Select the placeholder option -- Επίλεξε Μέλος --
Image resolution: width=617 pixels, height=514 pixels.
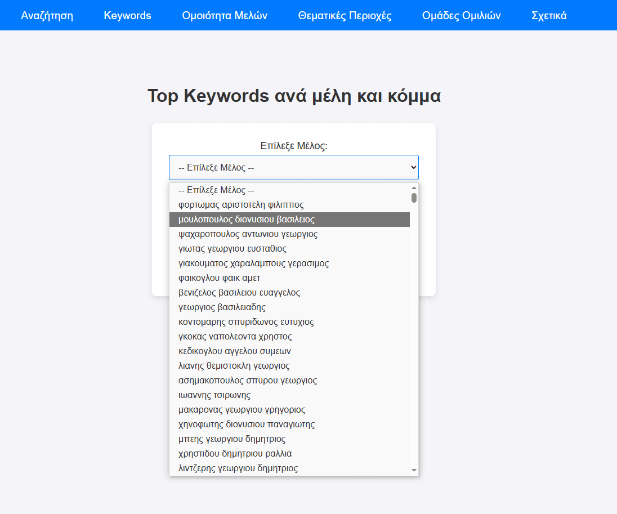tap(289, 190)
